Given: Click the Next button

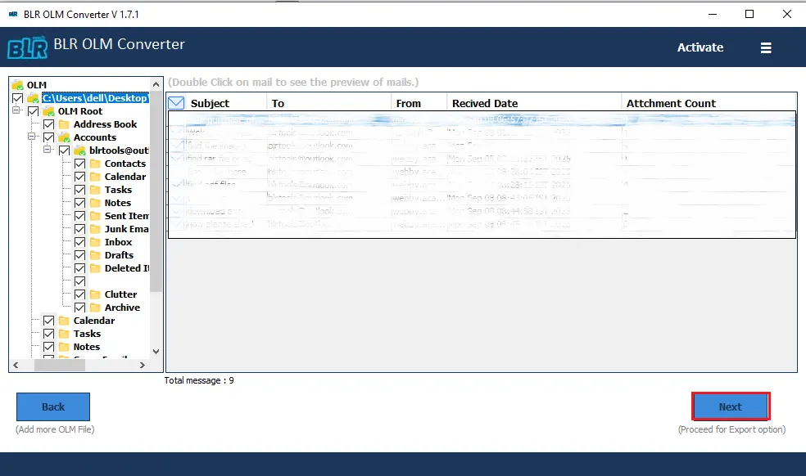Looking at the screenshot, I should click(x=730, y=406).
